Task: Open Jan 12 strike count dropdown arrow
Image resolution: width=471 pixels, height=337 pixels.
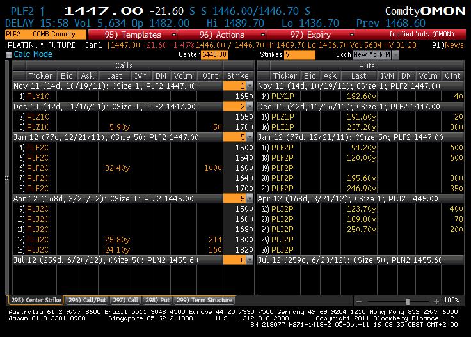Action: (x=250, y=137)
